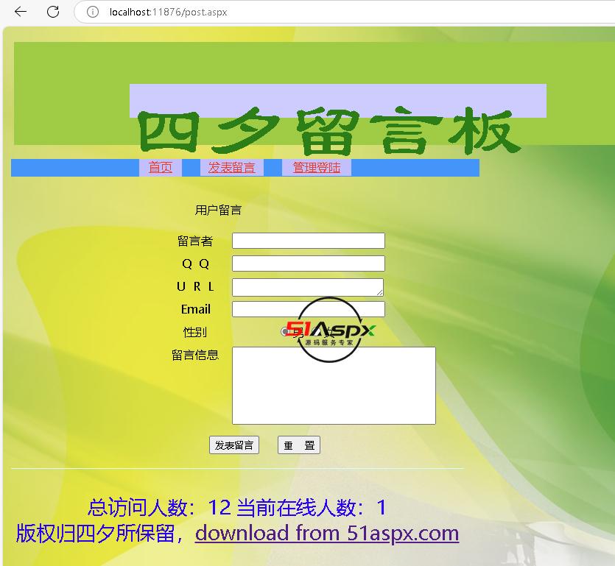Image resolution: width=615 pixels, height=566 pixels.
Task: Submit the form with 发表留言 button
Action: [234, 445]
